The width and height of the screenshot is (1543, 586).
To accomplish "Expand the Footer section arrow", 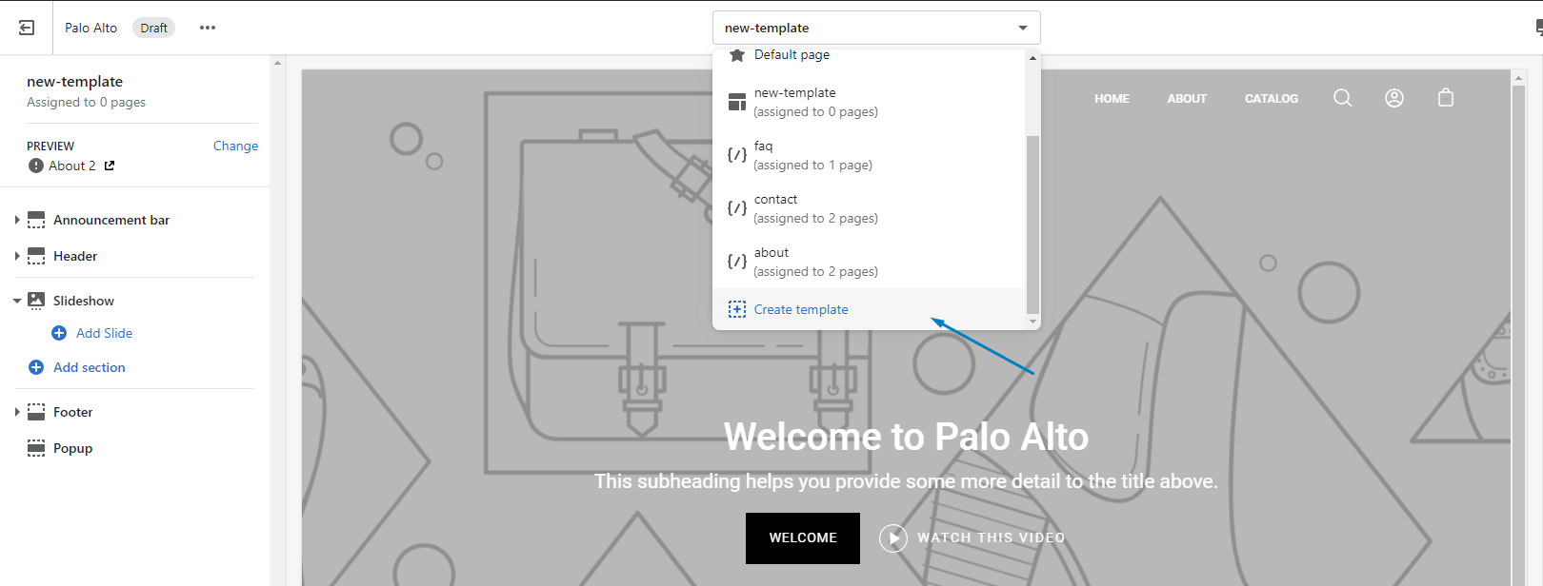I will [x=17, y=412].
